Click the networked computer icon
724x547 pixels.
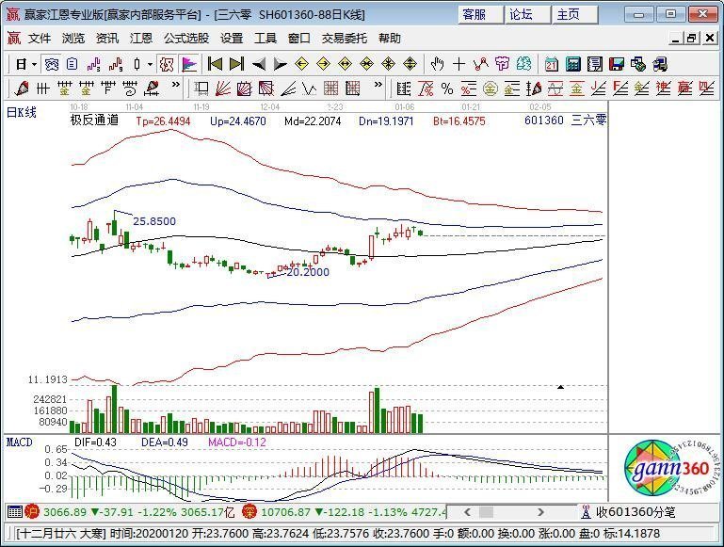[x=660, y=64]
